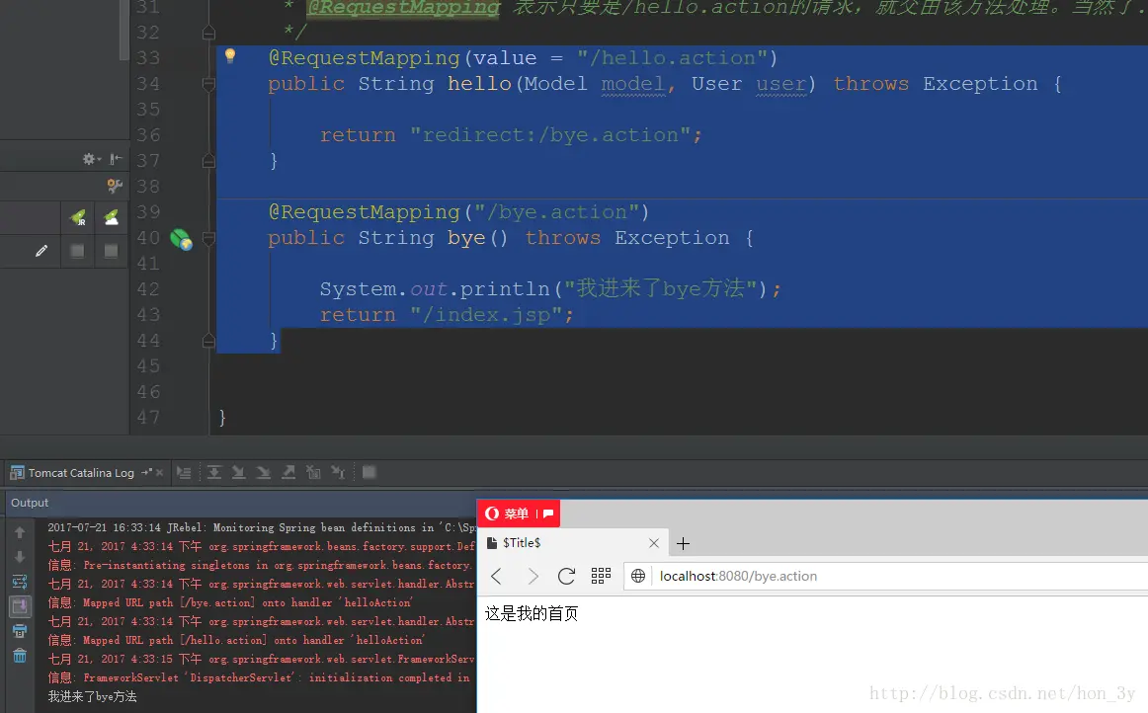
Task: Clear console with the trash icon
Action: click(x=20, y=656)
